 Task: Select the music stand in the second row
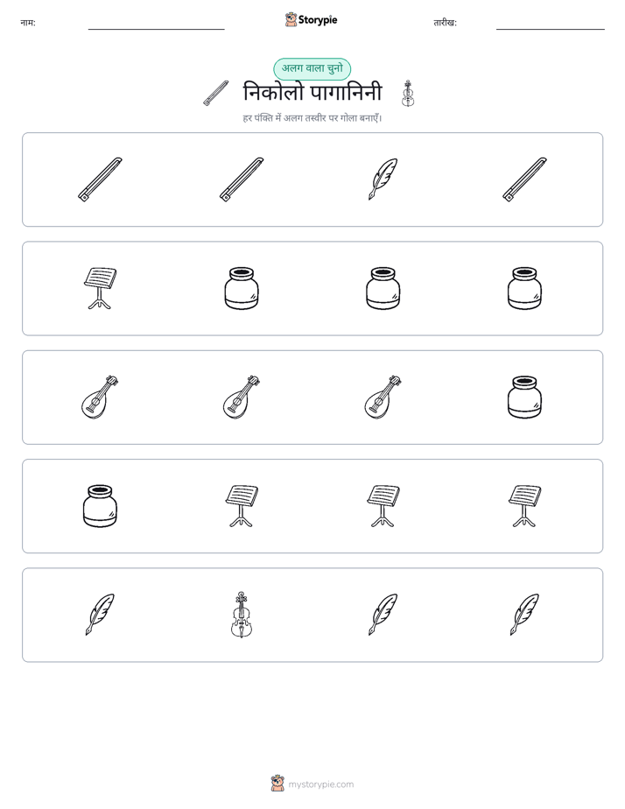point(100,288)
